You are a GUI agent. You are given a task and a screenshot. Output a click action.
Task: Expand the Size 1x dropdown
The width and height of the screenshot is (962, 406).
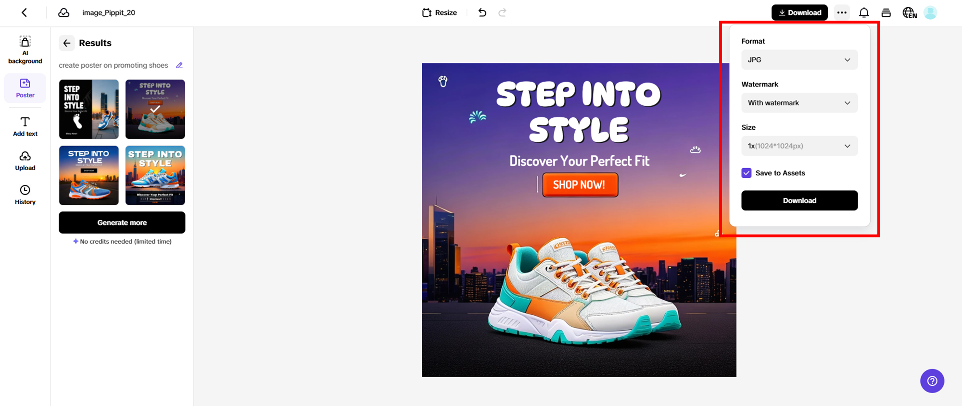pyautogui.click(x=799, y=146)
